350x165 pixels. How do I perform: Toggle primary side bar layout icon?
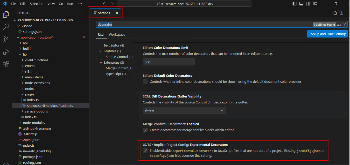coord(295,4)
